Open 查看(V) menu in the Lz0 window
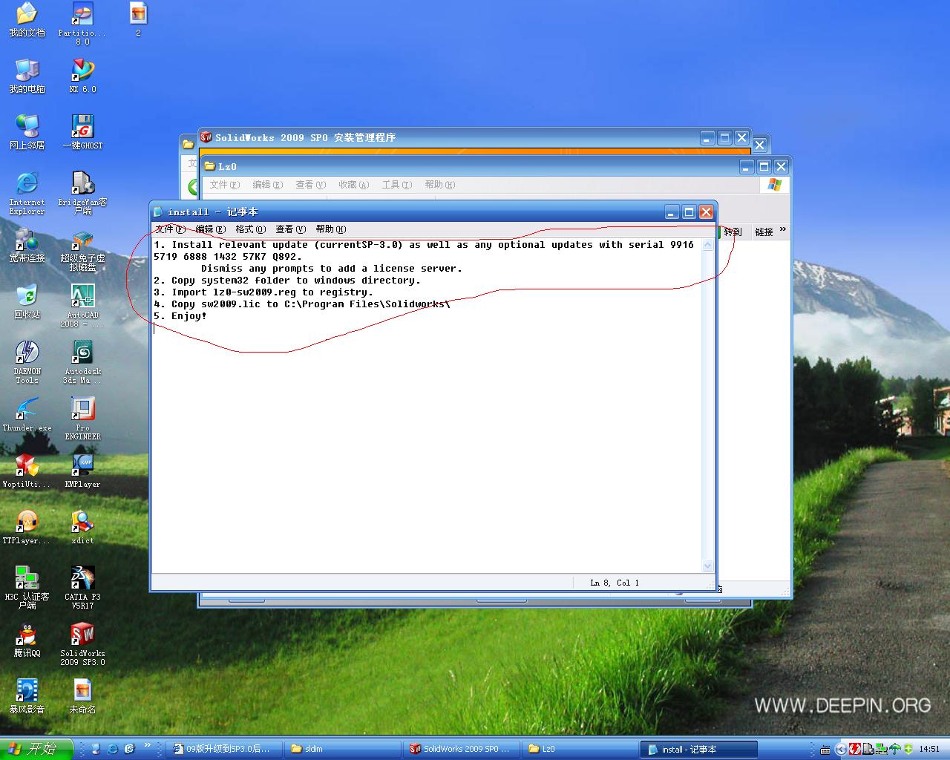 (x=311, y=185)
